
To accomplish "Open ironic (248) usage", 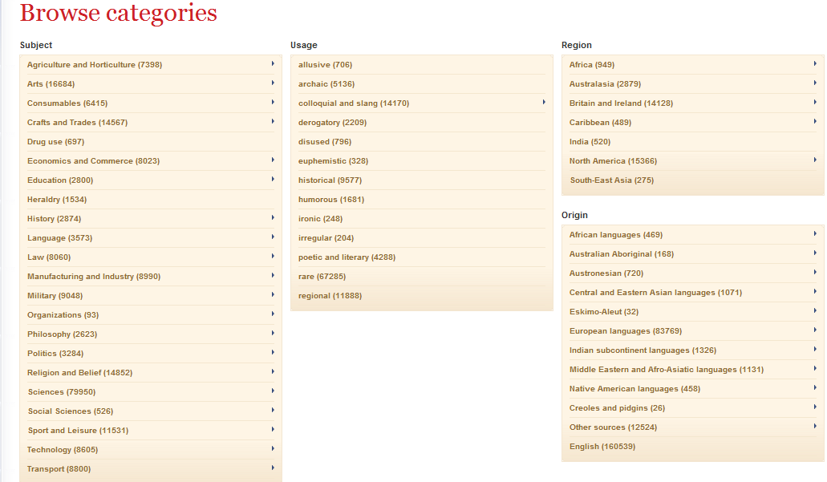I will (x=320, y=218).
